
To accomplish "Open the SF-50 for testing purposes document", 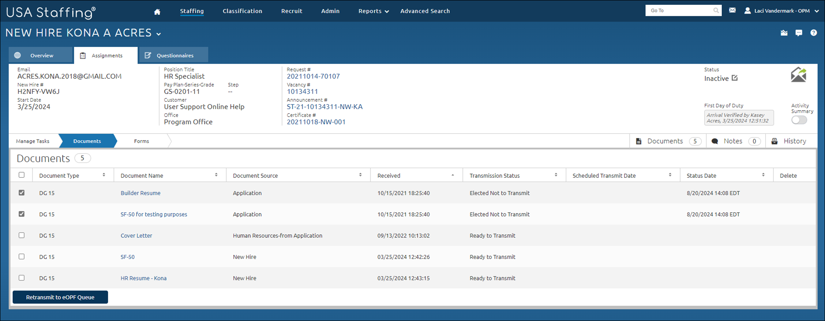I will [154, 214].
